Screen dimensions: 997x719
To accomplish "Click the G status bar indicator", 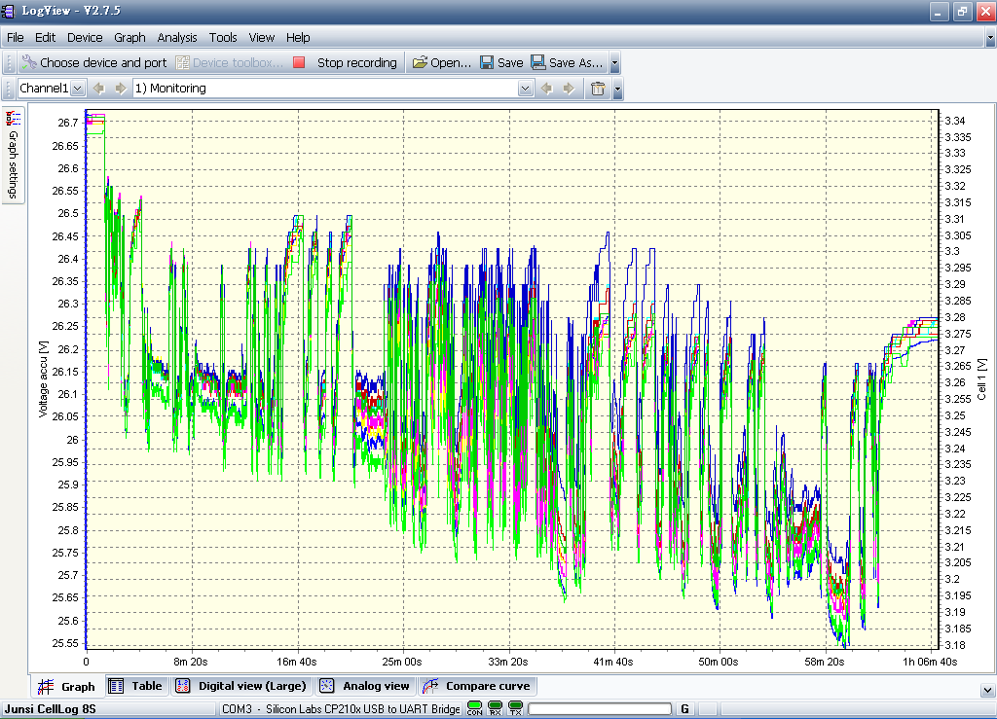I will 684,709.
